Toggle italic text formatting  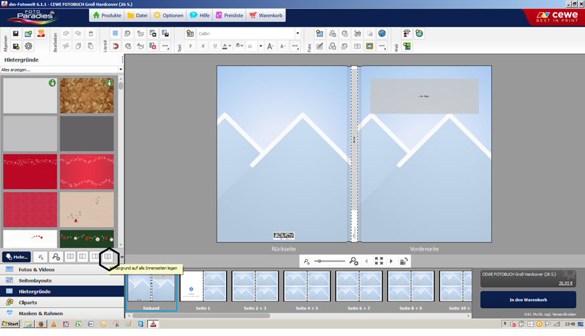pos(203,46)
